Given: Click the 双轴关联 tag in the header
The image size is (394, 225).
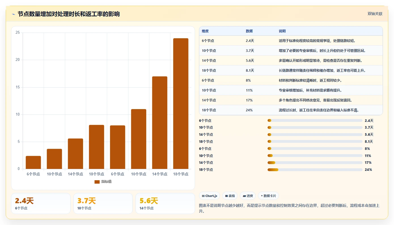Looking at the screenshot, I should click(x=375, y=14).
